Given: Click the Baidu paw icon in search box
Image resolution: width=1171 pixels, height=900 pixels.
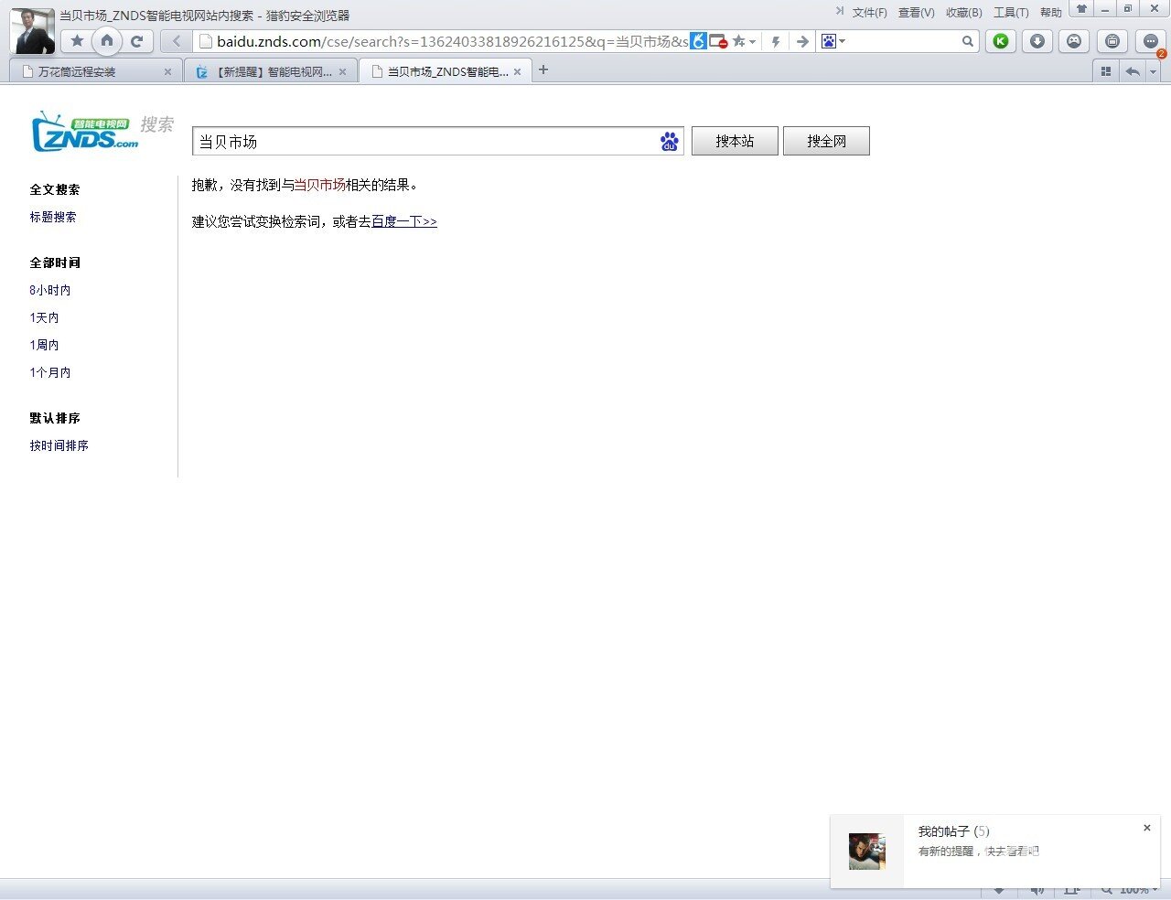Looking at the screenshot, I should [x=670, y=142].
